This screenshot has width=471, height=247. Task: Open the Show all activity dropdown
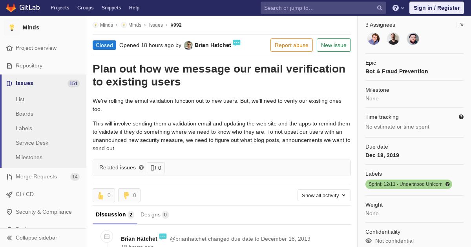[324, 195]
